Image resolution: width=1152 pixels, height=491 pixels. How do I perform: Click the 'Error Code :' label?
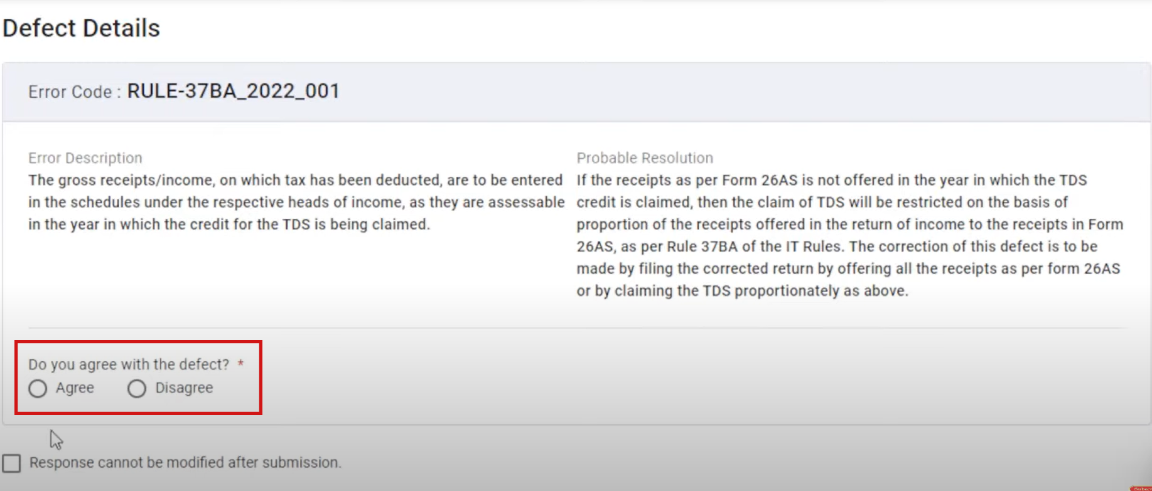pos(74,92)
